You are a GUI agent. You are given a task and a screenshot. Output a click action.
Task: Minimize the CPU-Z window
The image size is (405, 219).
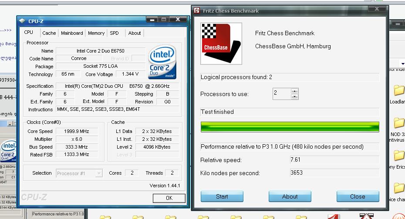[152, 19]
